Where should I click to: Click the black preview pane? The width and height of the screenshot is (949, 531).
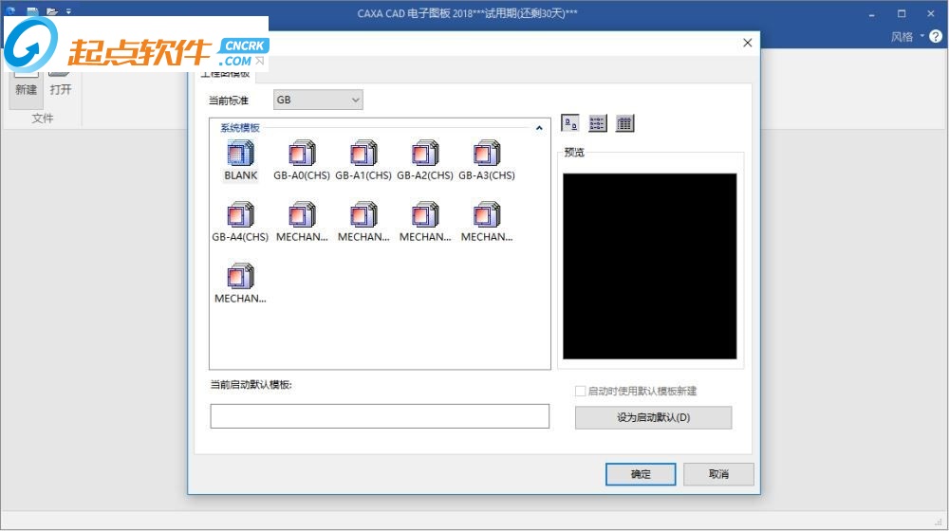coord(649,266)
